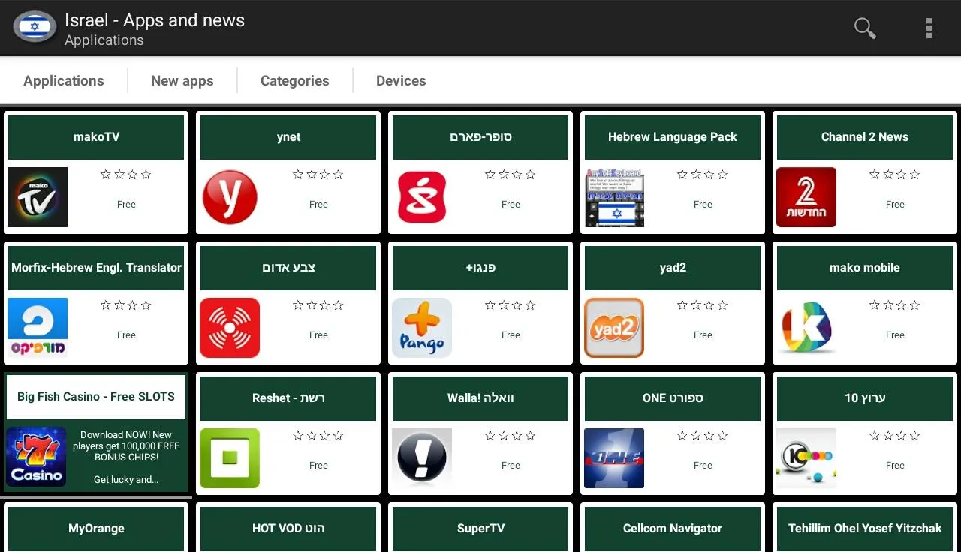Click the Morfix-Hebrew Engl. Translator title

pos(96,268)
